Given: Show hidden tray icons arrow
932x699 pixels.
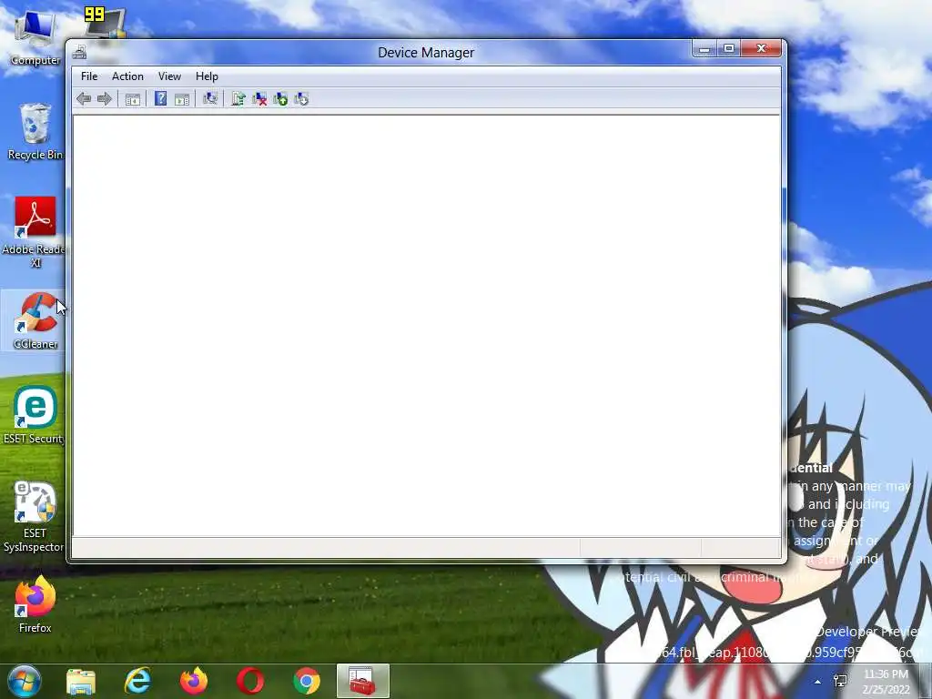Looking at the screenshot, I should [x=818, y=682].
